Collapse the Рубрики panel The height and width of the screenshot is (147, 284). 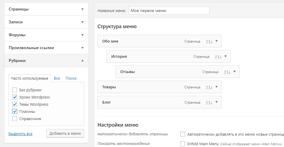coord(82,60)
